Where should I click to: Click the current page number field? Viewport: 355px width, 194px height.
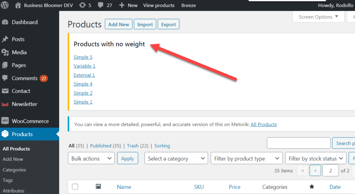(330, 170)
